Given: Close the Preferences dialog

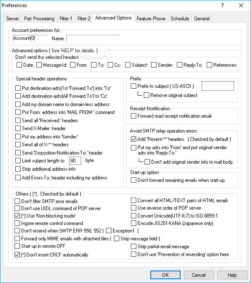Looking at the screenshot, I should click(241, 5).
